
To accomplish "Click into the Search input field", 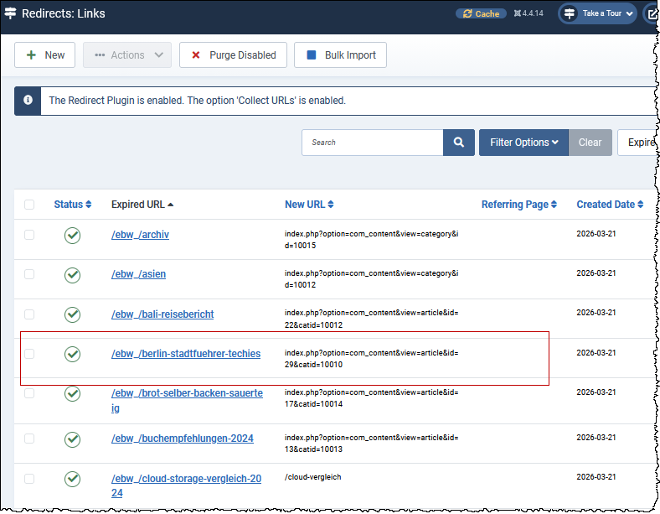I will (x=372, y=143).
